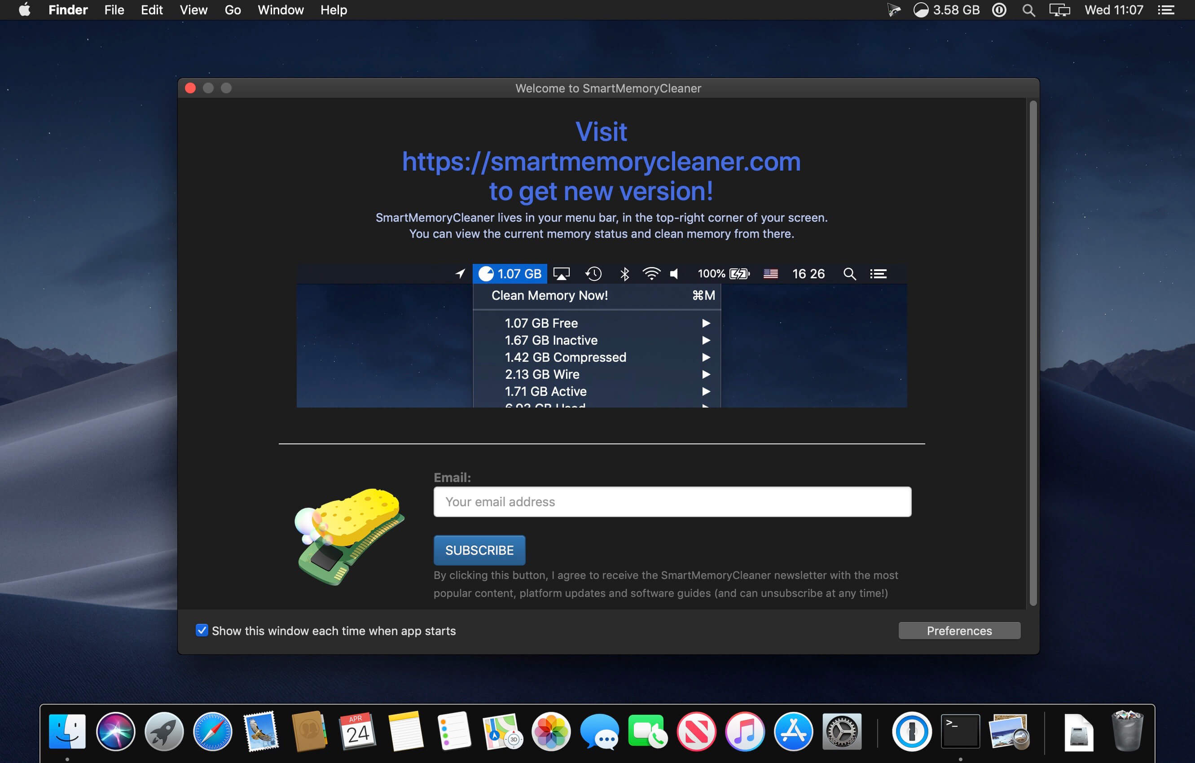Click the SmartMemoryCleaner 3.58 GB status item
This screenshot has height=763, width=1195.
click(x=946, y=10)
